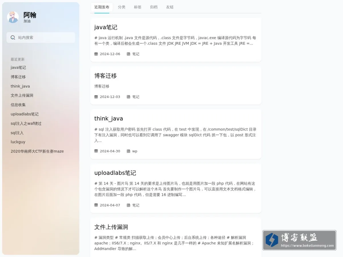
Task: Click the date text 2024-04-07
Action: coord(110,205)
